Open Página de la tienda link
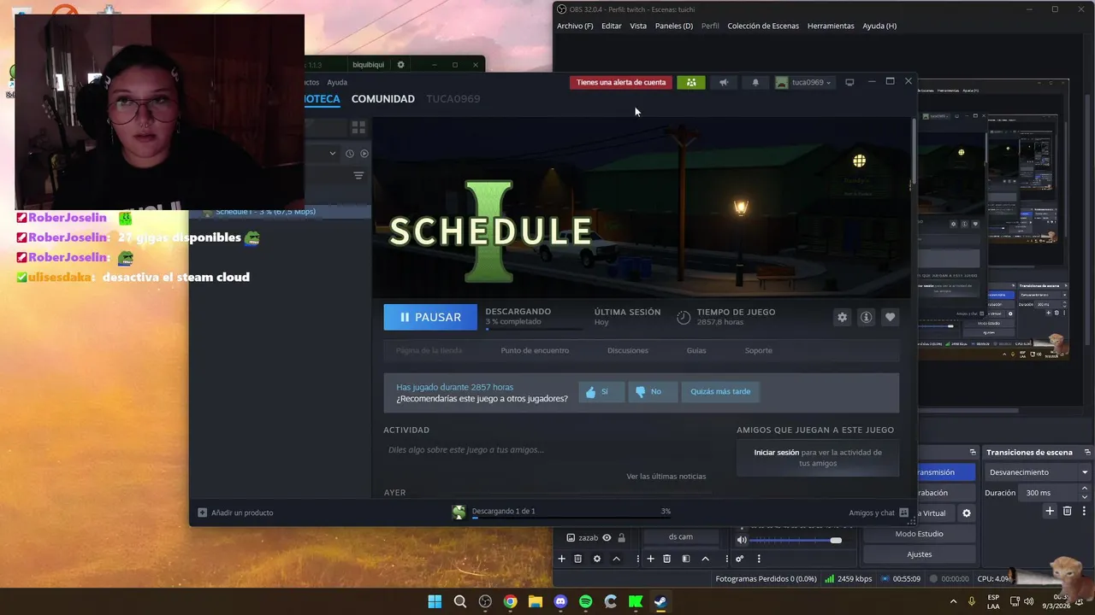The image size is (1095, 615). pyautogui.click(x=429, y=350)
